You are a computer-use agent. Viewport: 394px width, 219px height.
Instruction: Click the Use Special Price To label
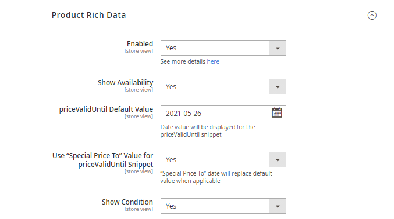(103, 160)
